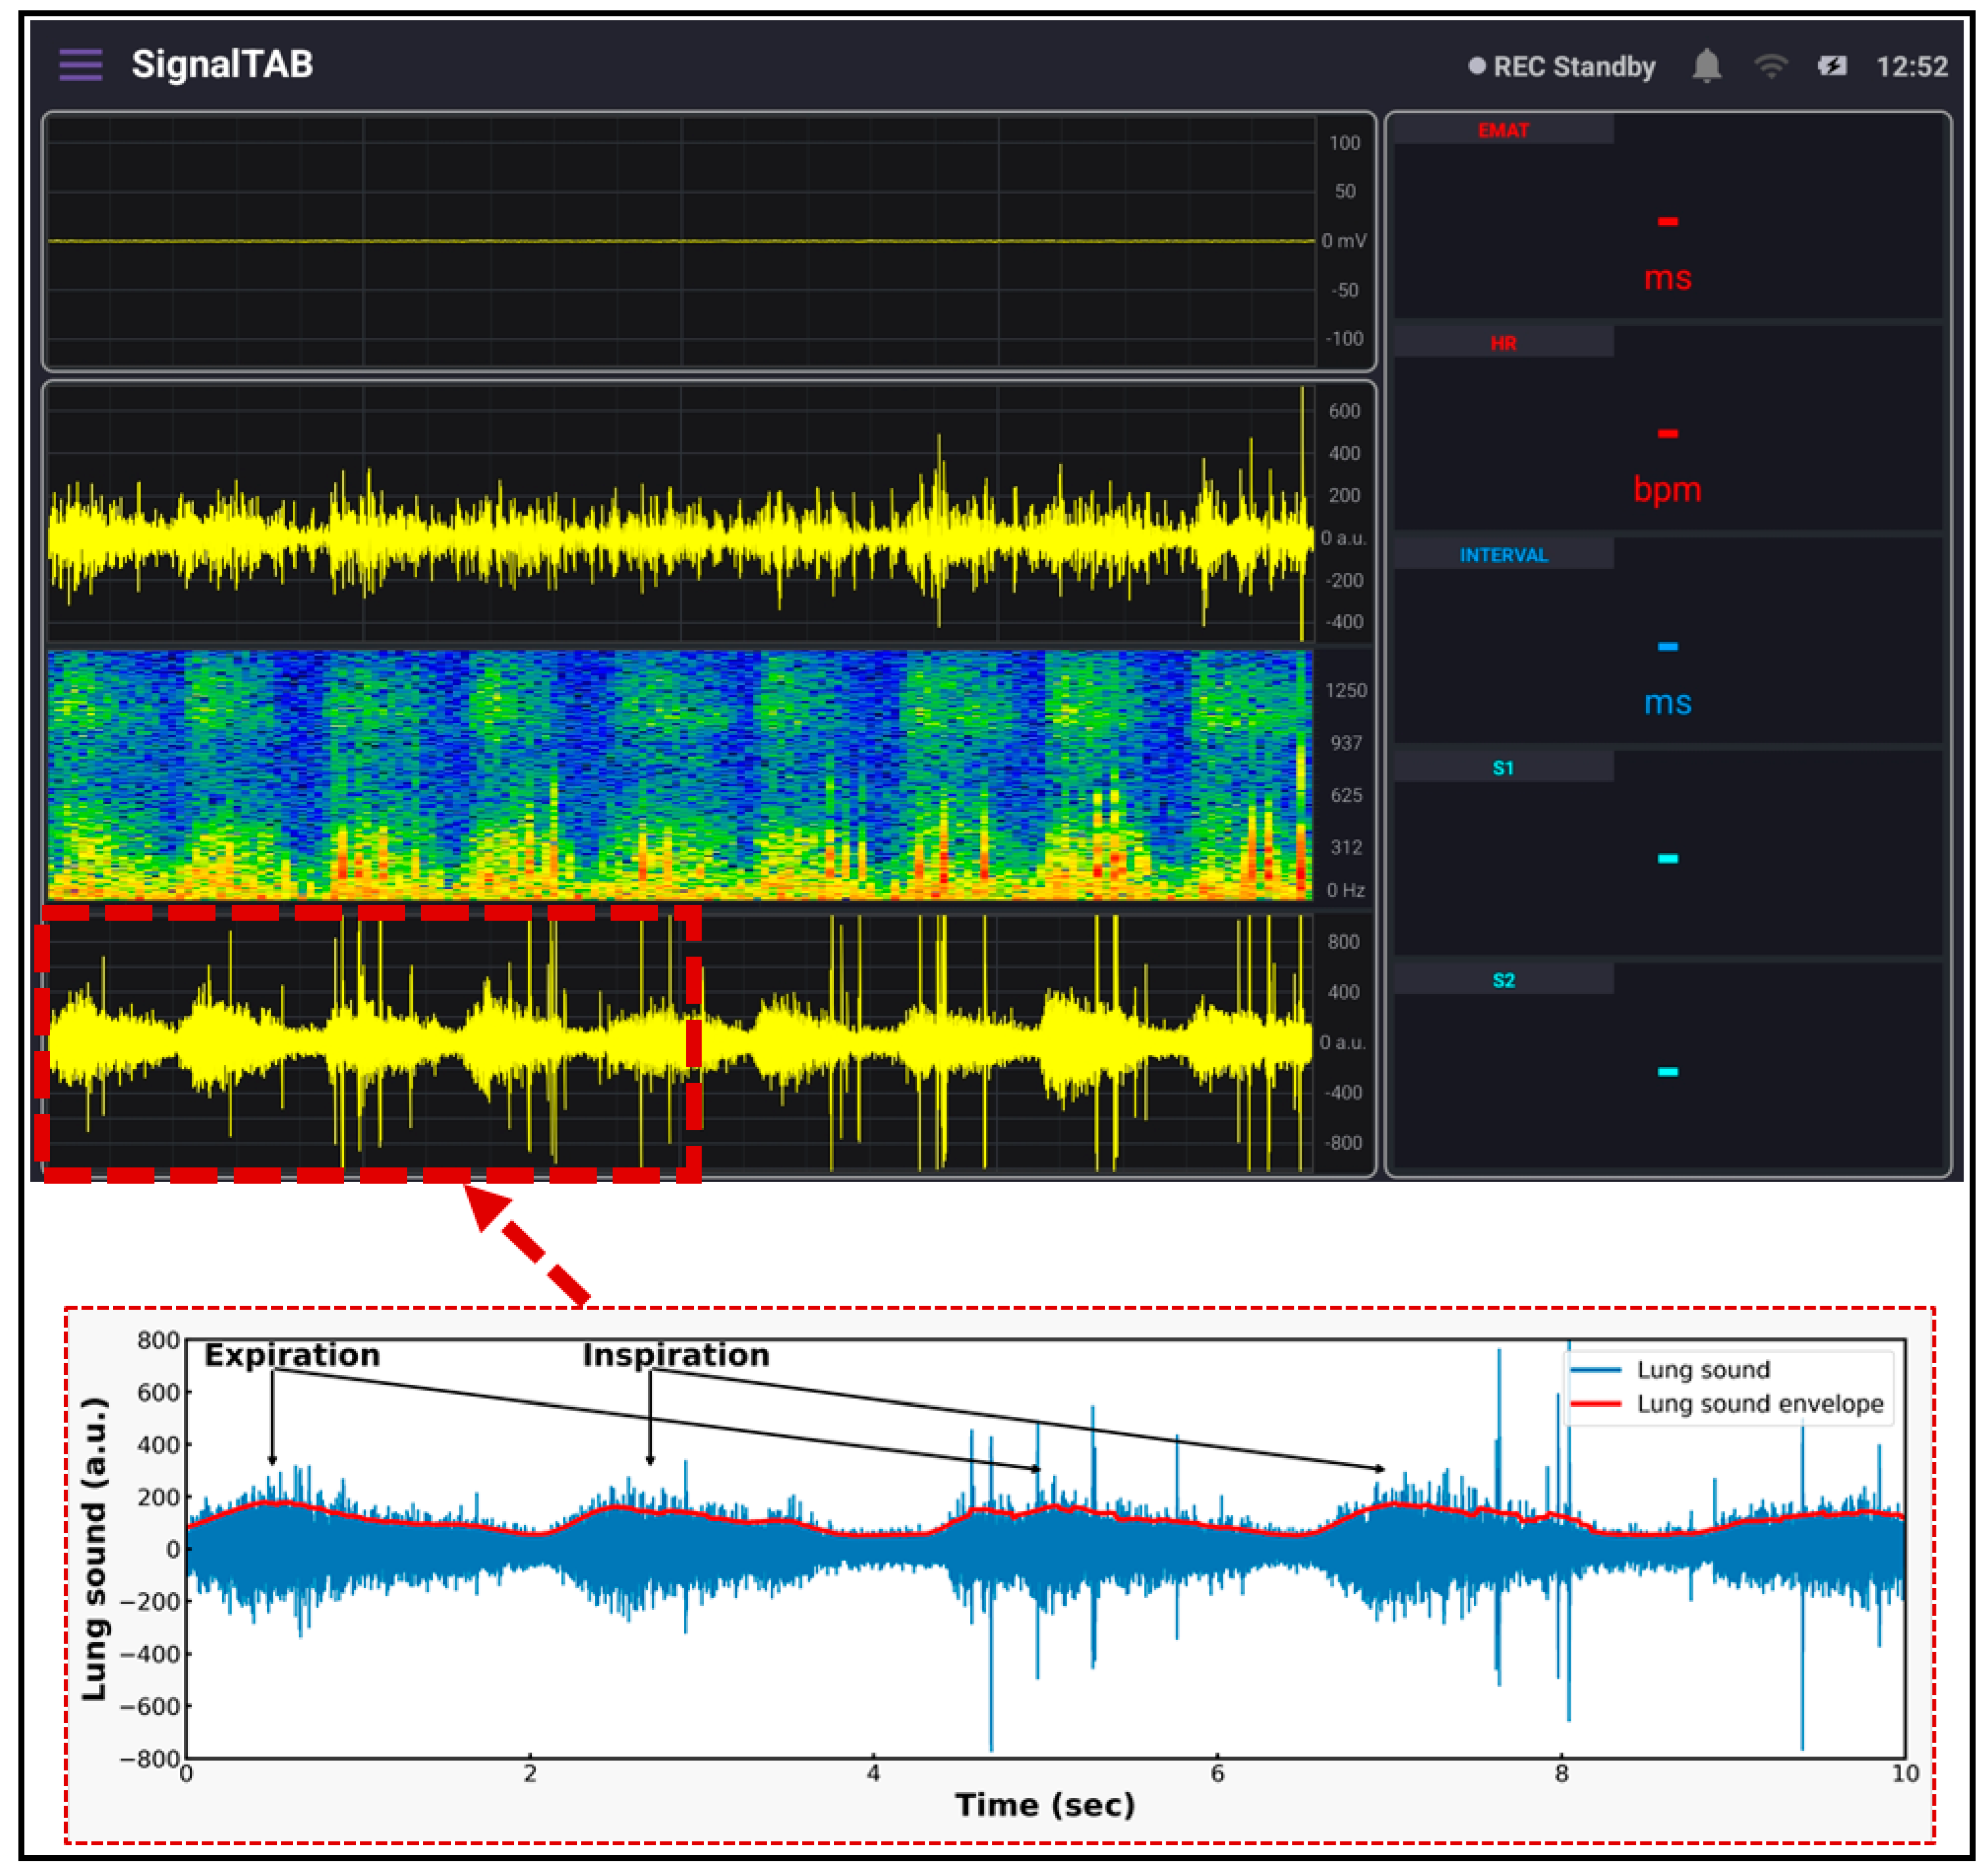
Task: Click the 12:52 clock display
Action: pos(1911,66)
